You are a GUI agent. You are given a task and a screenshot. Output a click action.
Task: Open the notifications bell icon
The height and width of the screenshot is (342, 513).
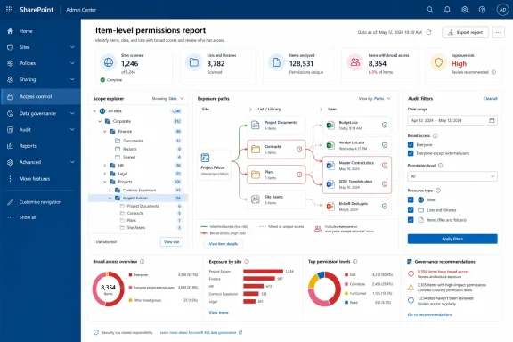[447, 10]
